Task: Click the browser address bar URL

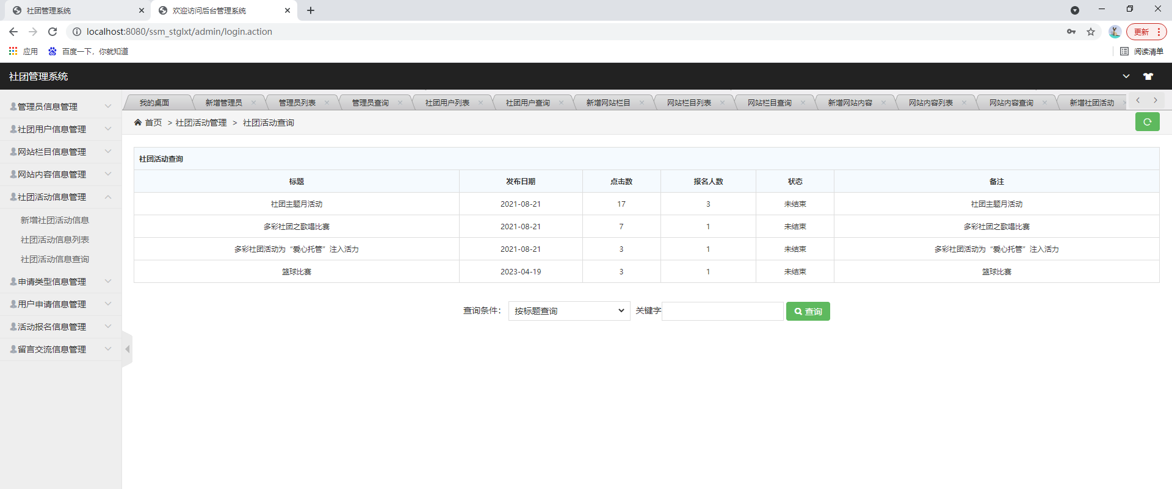Action: click(x=179, y=32)
